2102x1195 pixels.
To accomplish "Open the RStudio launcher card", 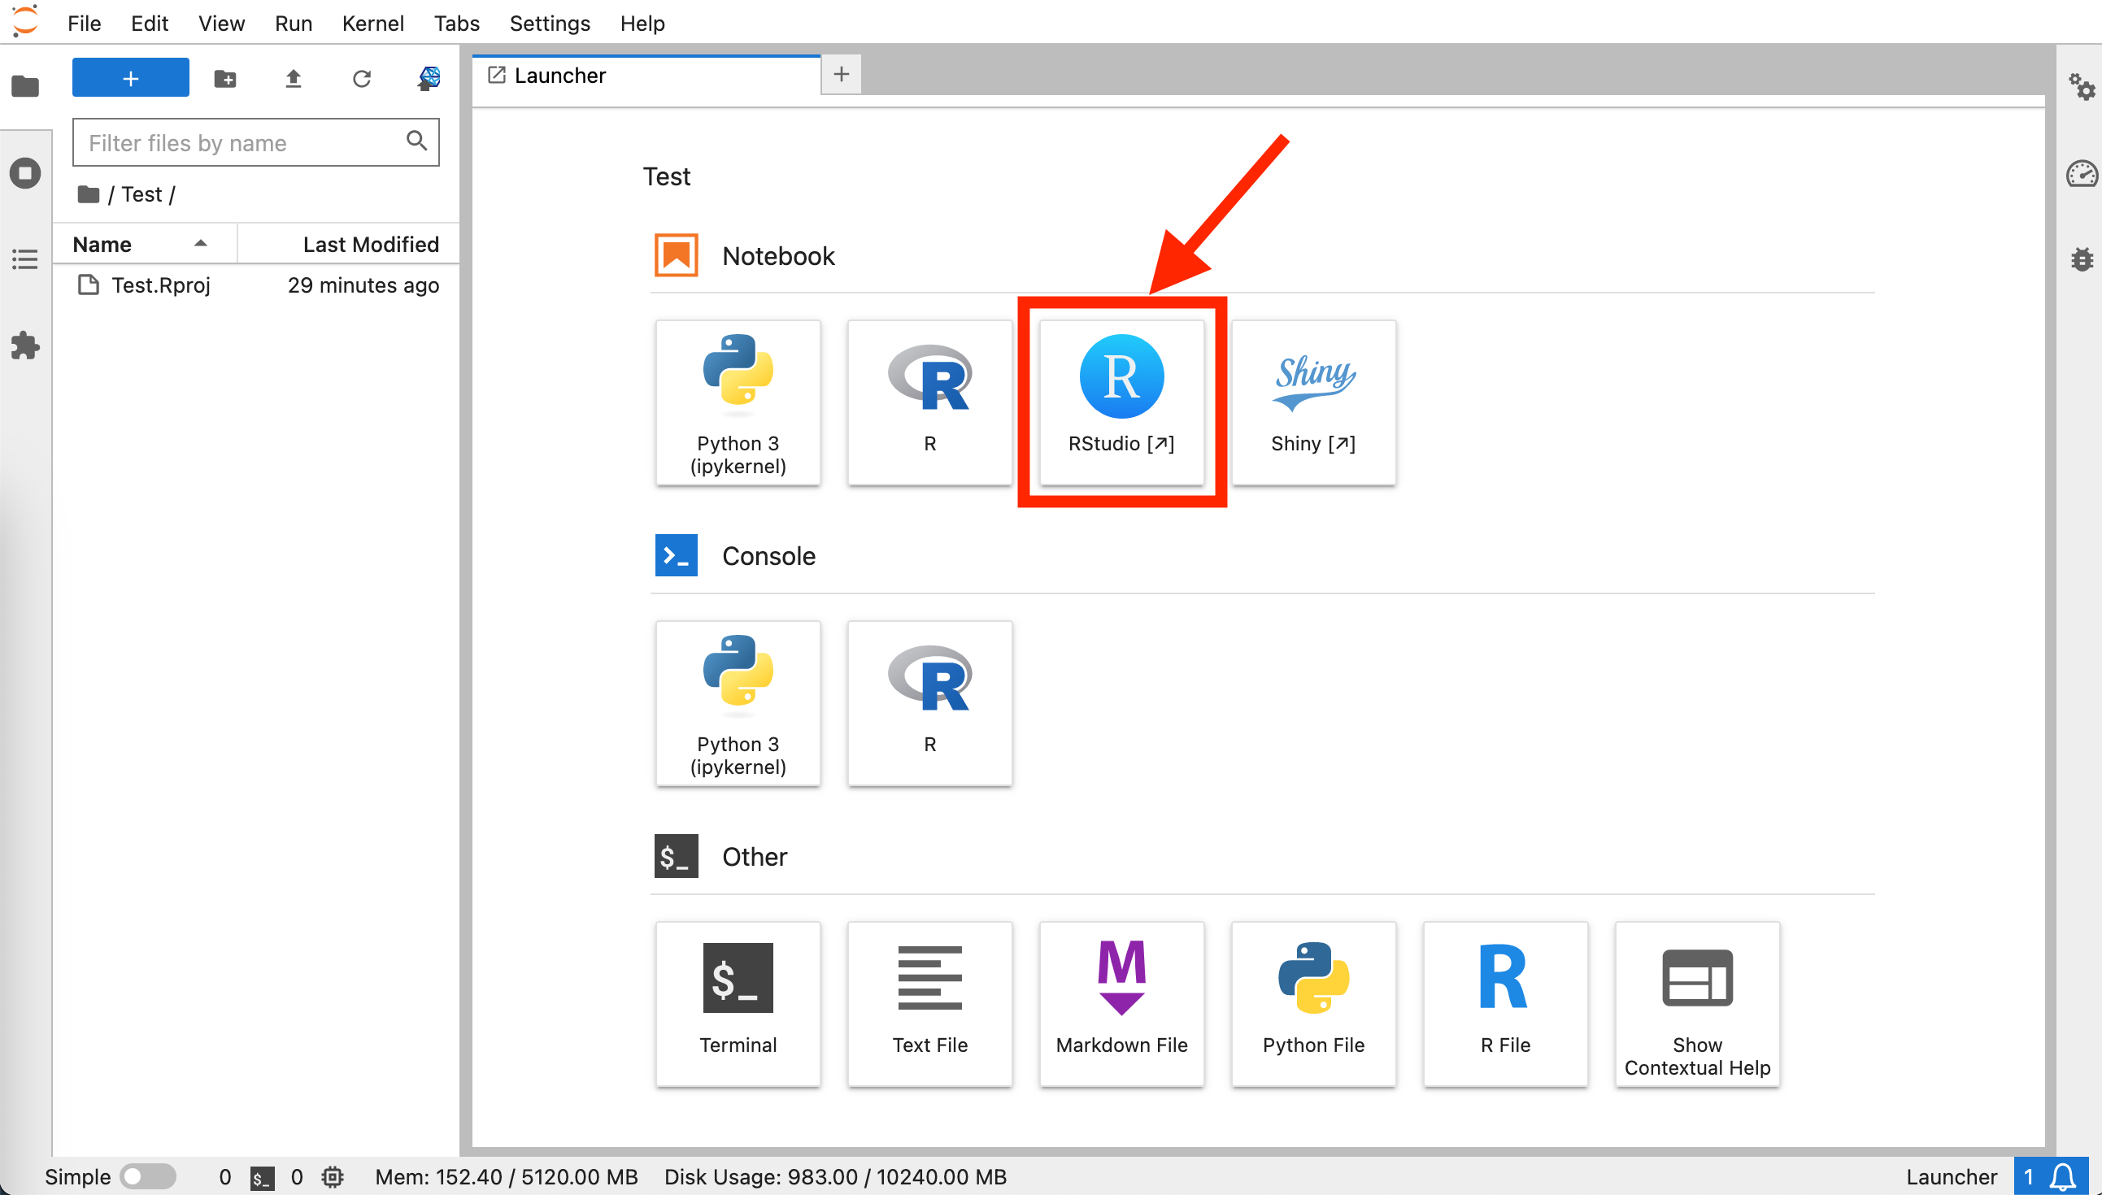I will pyautogui.click(x=1121, y=402).
